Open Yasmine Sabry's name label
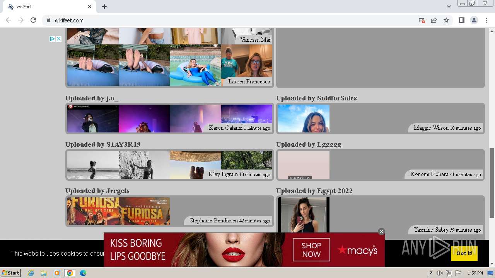The image size is (495, 278). pyautogui.click(x=431, y=230)
